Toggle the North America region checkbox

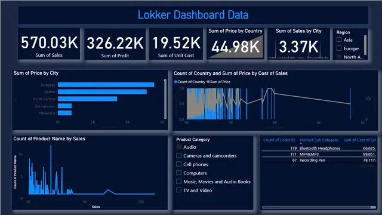tap(339, 57)
